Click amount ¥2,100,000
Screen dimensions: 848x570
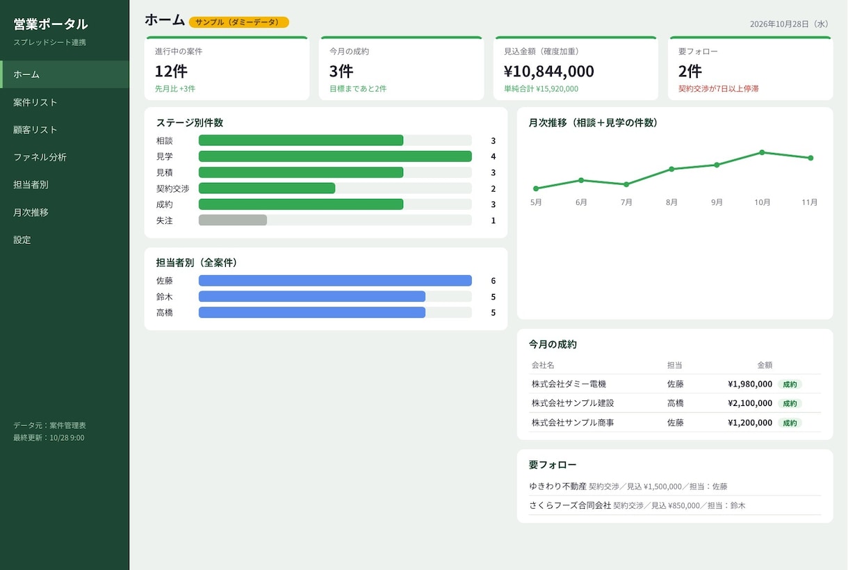click(x=750, y=403)
